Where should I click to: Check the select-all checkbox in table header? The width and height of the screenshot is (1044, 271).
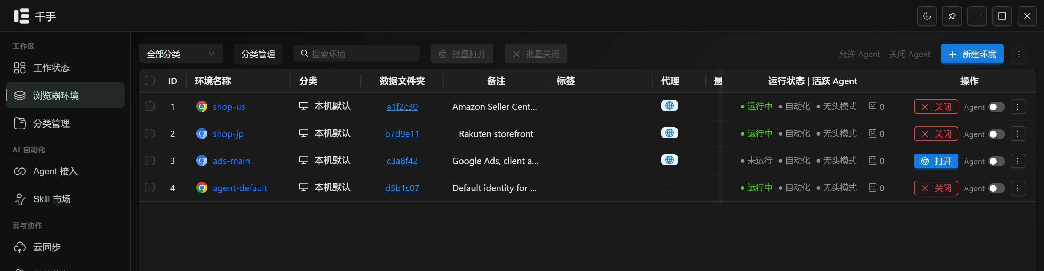[150, 81]
